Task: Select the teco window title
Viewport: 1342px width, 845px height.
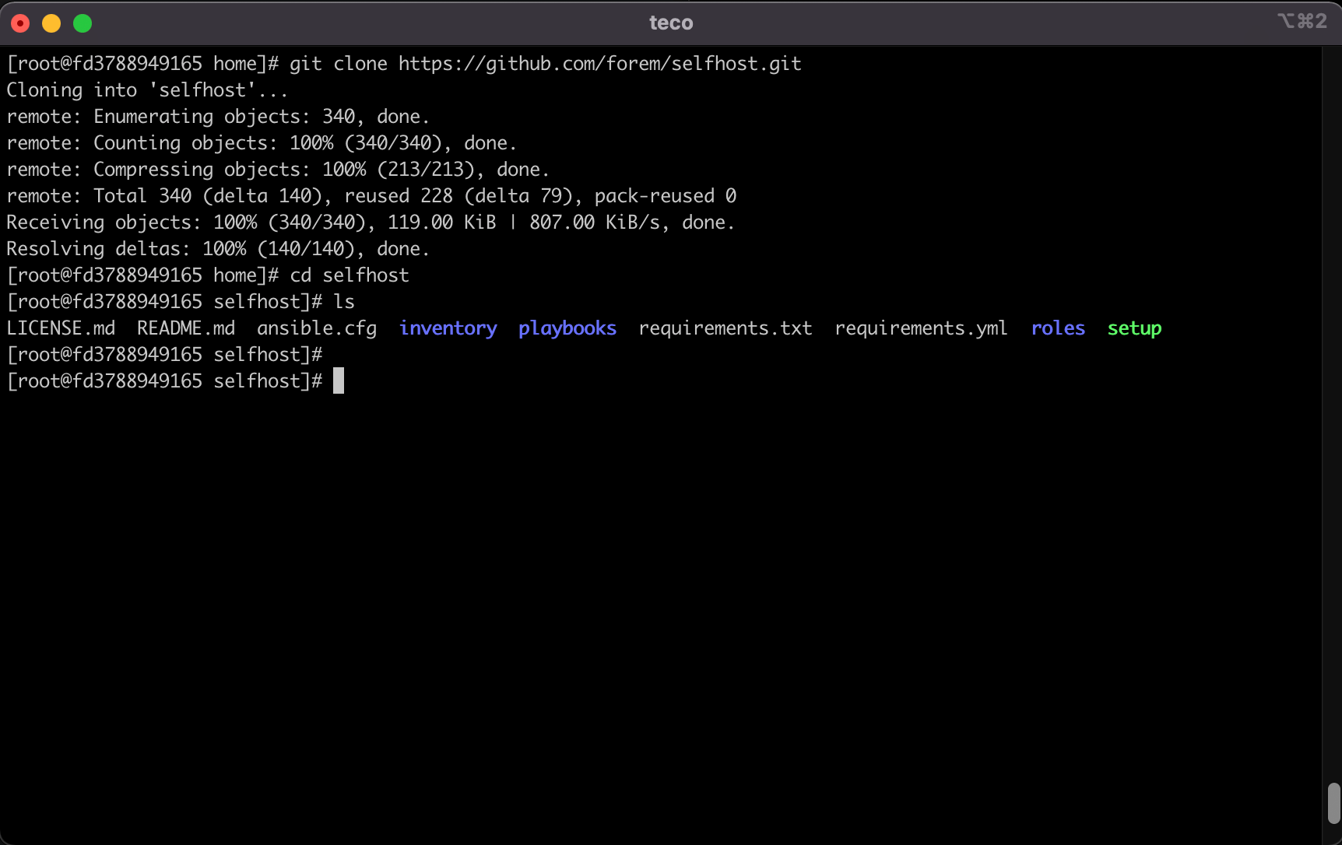Action: tap(670, 22)
